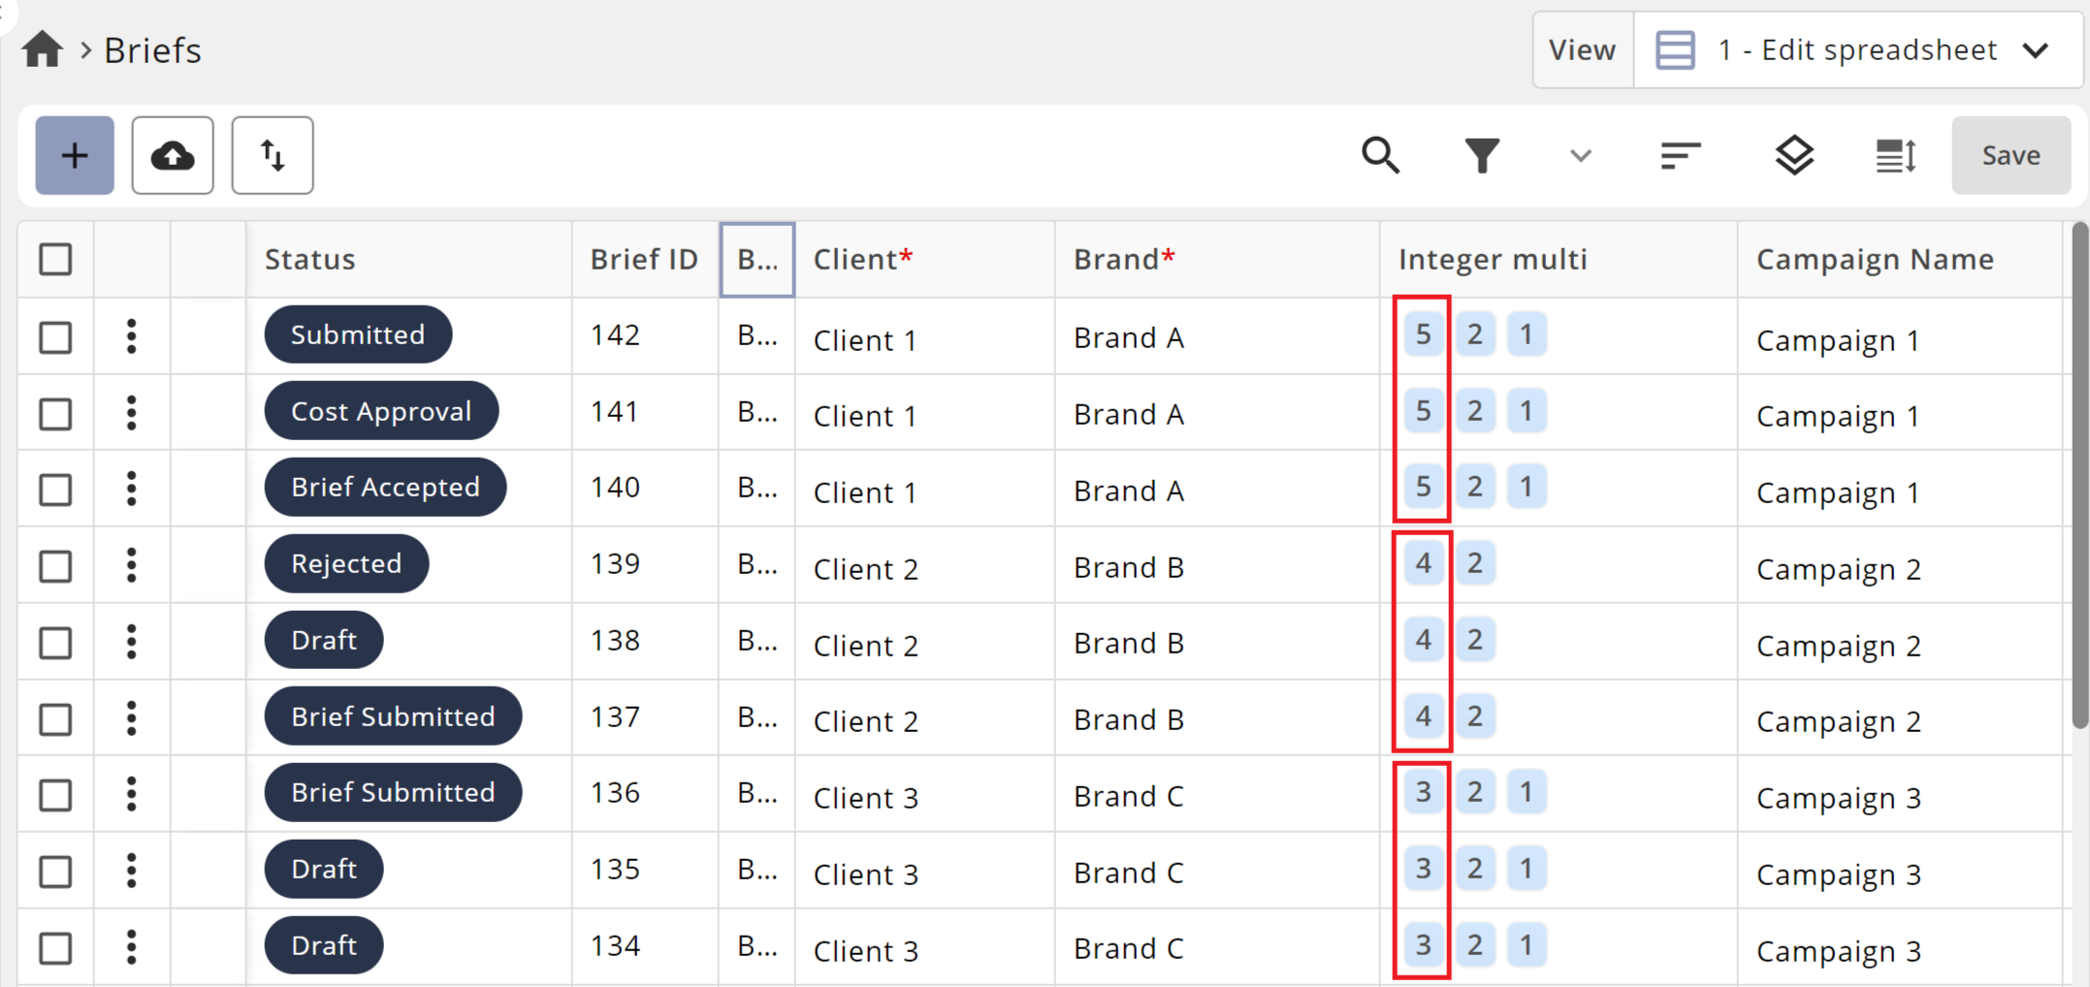Check the row checkbox for brief 134
Screen dimensions: 2090x987
coord(55,948)
